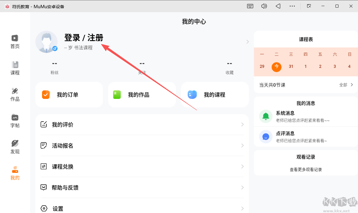This screenshot has height=213, width=358.
Task: Toggle the virtual keyboard in the title bar
Action: coord(250,6)
